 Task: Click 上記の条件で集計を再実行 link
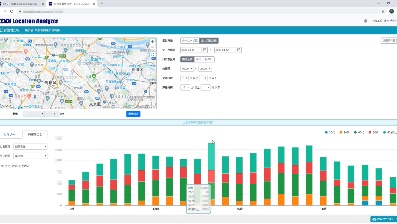198,122
